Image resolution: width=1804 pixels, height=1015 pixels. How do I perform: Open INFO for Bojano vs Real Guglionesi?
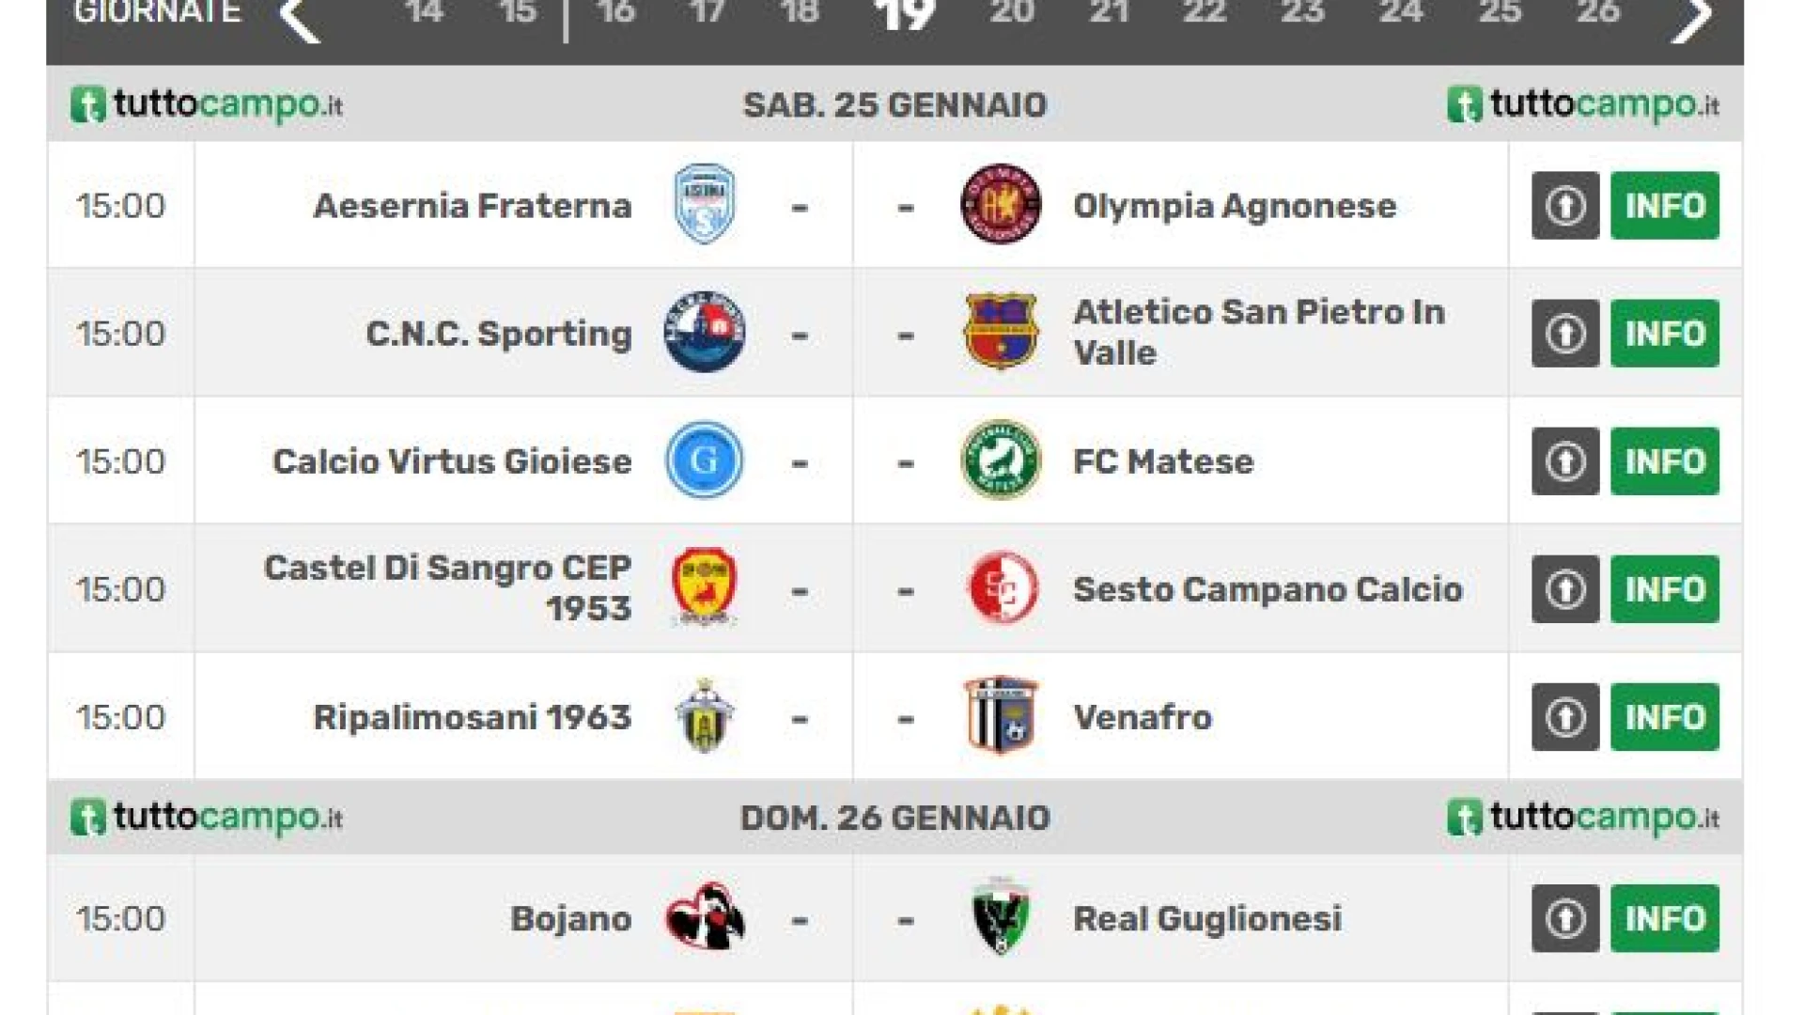coord(1665,918)
